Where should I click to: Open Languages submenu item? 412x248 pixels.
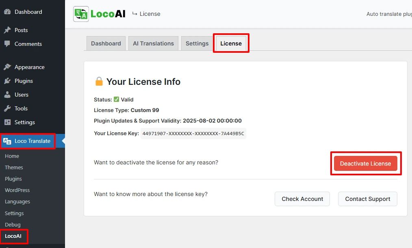(17, 202)
